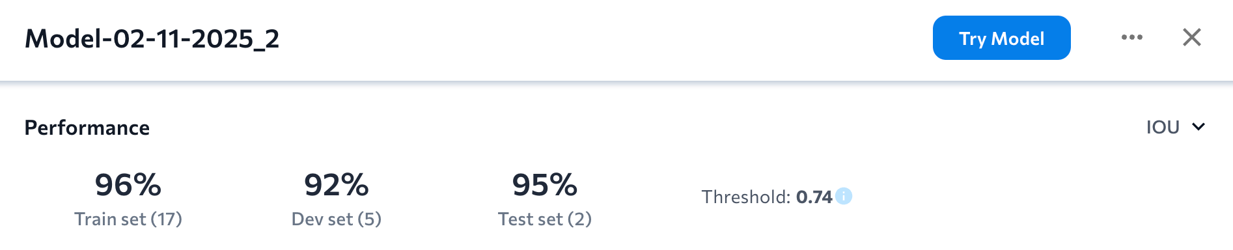Click the Performance section heading

point(87,128)
